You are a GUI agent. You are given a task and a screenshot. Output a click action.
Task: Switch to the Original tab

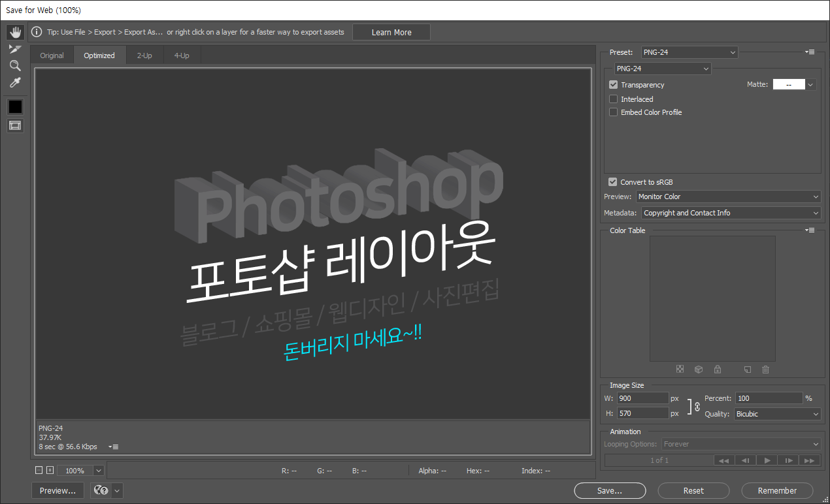(52, 55)
